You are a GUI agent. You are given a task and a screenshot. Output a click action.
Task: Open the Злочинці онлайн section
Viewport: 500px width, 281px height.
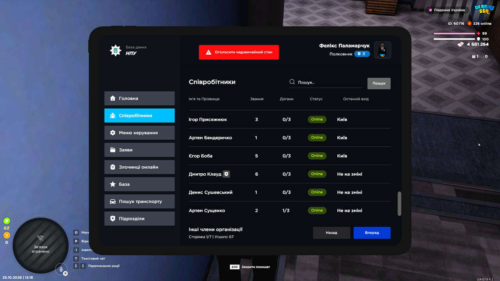pyautogui.click(x=139, y=167)
